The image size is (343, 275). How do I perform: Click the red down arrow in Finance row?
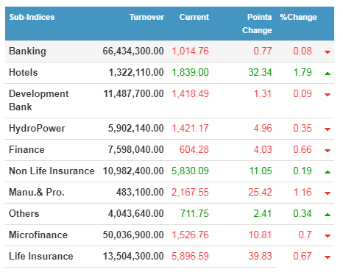coord(328,151)
